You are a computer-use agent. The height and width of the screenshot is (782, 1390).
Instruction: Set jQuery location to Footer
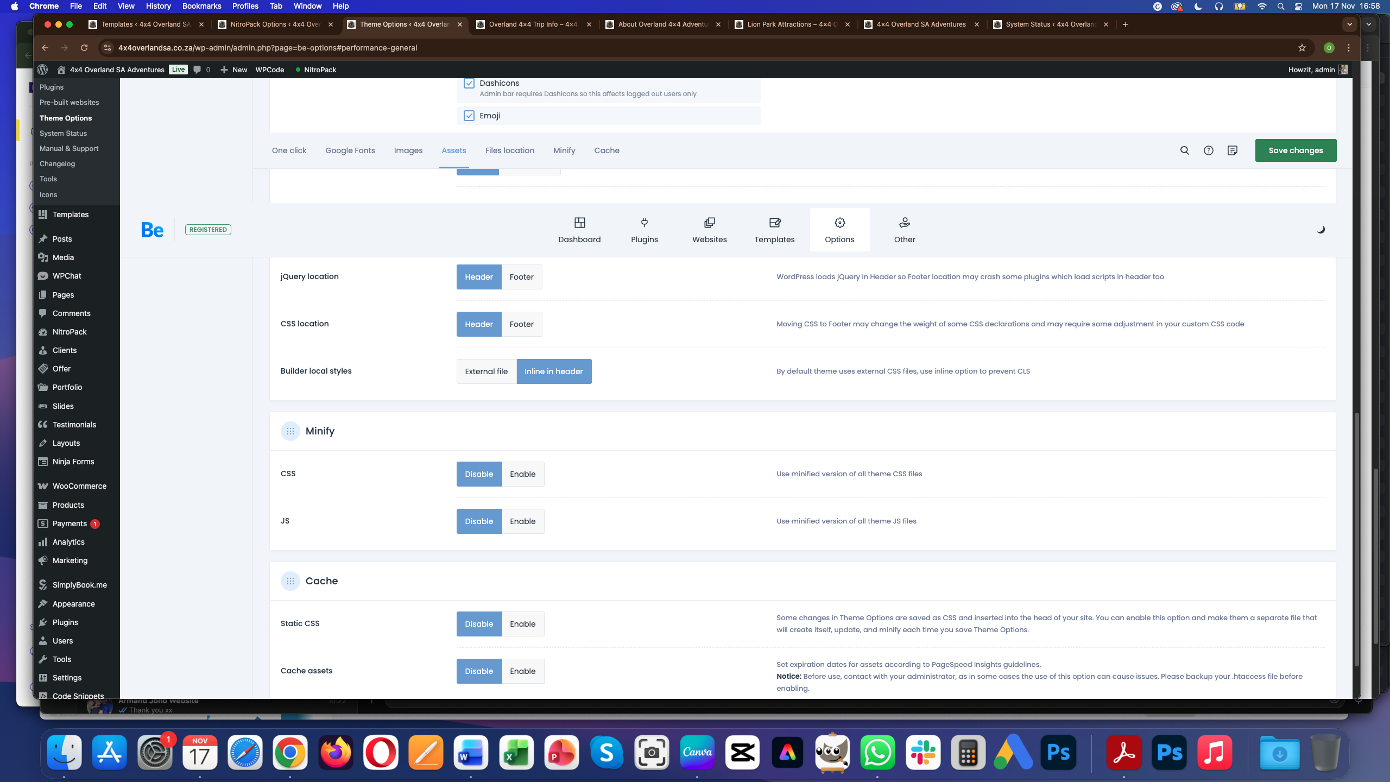click(521, 277)
